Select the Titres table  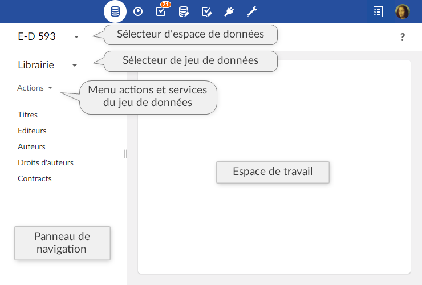[x=28, y=115]
